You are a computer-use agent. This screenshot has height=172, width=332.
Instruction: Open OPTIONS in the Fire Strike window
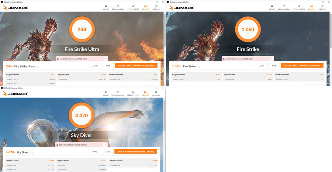coord(322,8)
